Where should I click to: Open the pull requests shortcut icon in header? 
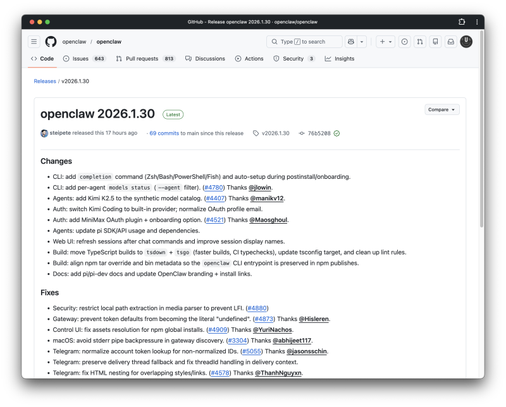(420, 42)
